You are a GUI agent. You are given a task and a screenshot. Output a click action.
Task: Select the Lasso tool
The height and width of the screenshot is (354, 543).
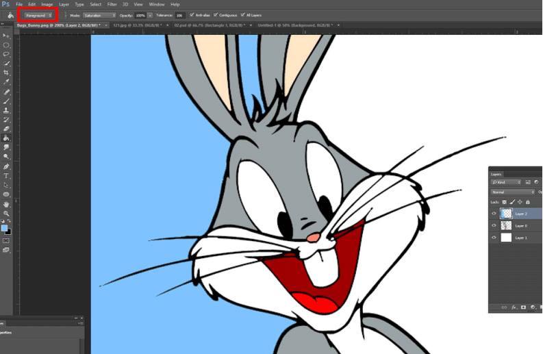click(6, 54)
